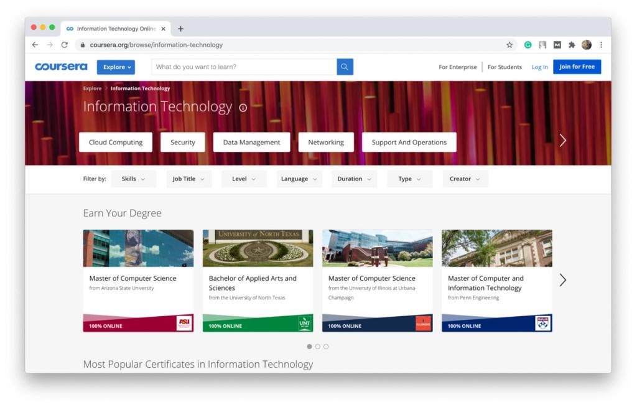Bookmark page with star icon
Screen dimensions: 637x407
(509, 45)
